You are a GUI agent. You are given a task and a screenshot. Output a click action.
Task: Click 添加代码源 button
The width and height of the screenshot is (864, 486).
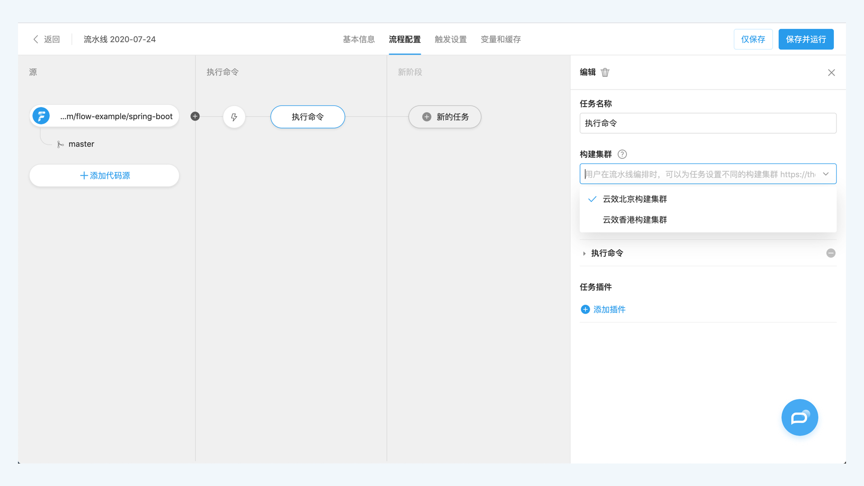[x=104, y=175]
